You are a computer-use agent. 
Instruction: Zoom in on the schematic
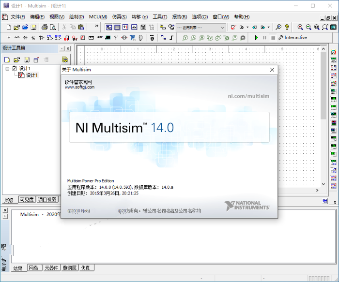pyautogui.click(x=300, y=27)
